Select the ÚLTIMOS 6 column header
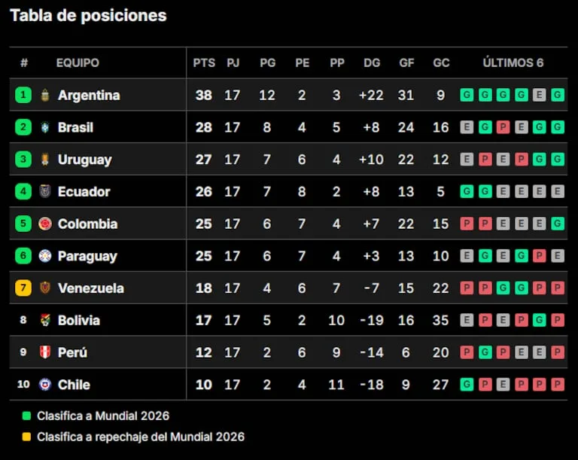 point(513,62)
